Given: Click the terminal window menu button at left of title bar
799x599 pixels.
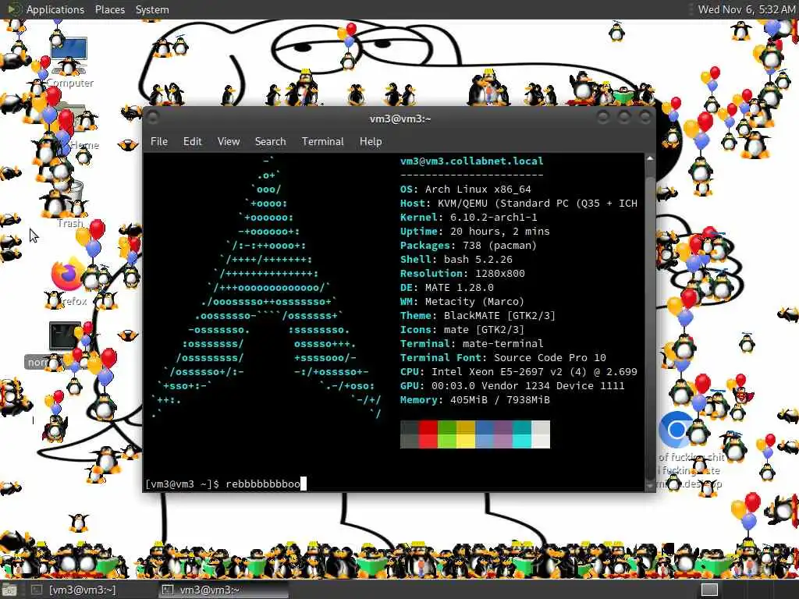Looking at the screenshot, I should [152, 119].
